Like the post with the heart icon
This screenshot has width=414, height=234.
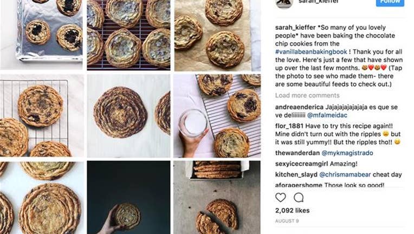[280, 197]
